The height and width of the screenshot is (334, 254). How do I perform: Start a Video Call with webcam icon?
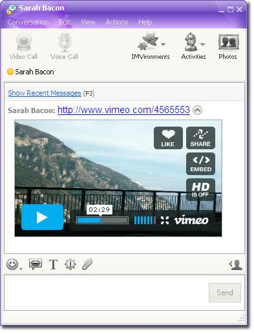[23, 42]
